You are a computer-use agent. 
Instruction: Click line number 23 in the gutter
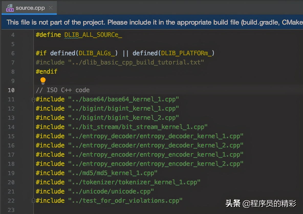(11, 210)
